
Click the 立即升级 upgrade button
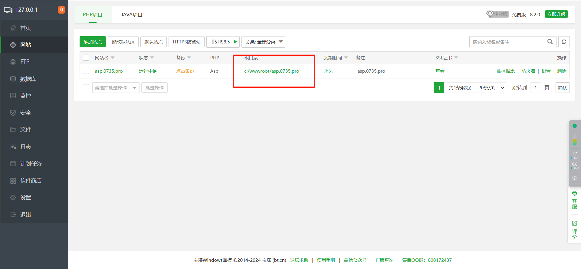tap(556, 14)
